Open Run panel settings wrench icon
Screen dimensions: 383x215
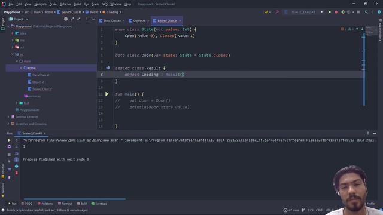click(9, 146)
